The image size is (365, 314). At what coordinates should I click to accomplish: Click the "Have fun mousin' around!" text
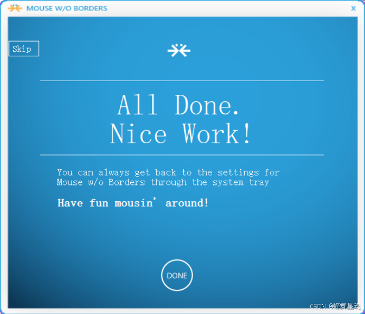[133, 202]
